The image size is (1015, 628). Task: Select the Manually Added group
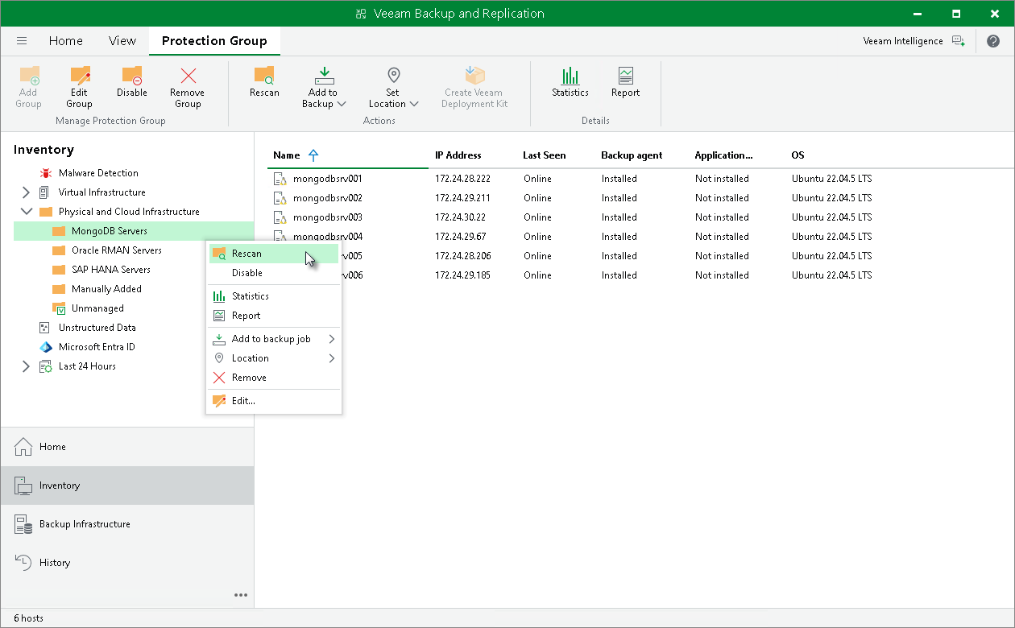pos(106,289)
